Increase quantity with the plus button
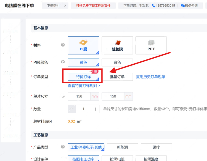 coord(95,109)
